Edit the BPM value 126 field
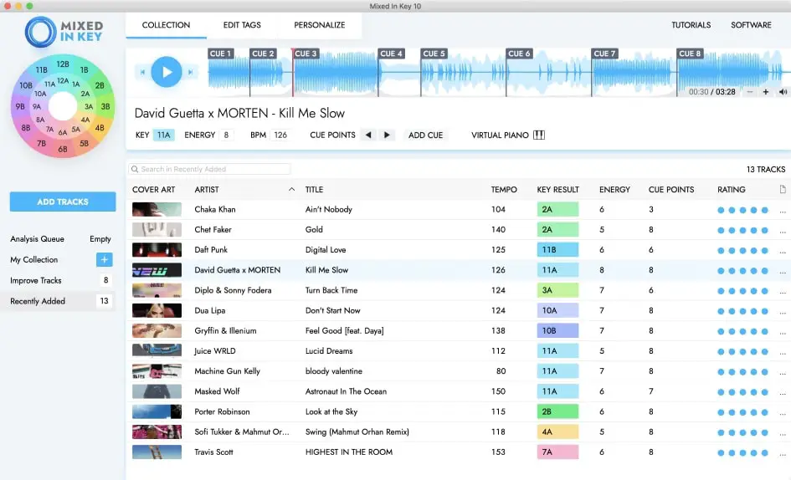The width and height of the screenshot is (791, 480). [280, 135]
